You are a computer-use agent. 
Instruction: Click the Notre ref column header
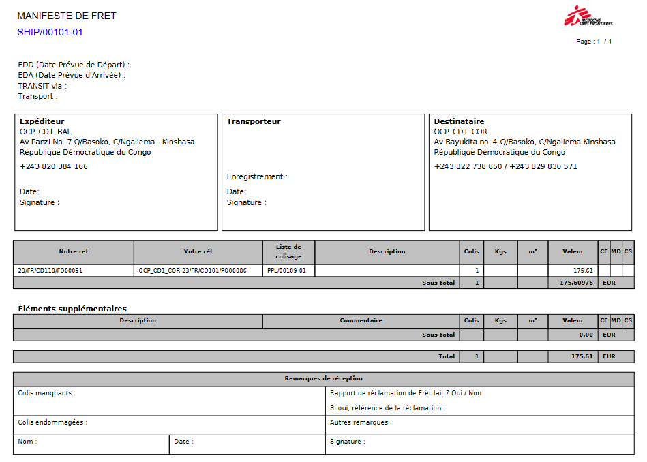(x=74, y=251)
